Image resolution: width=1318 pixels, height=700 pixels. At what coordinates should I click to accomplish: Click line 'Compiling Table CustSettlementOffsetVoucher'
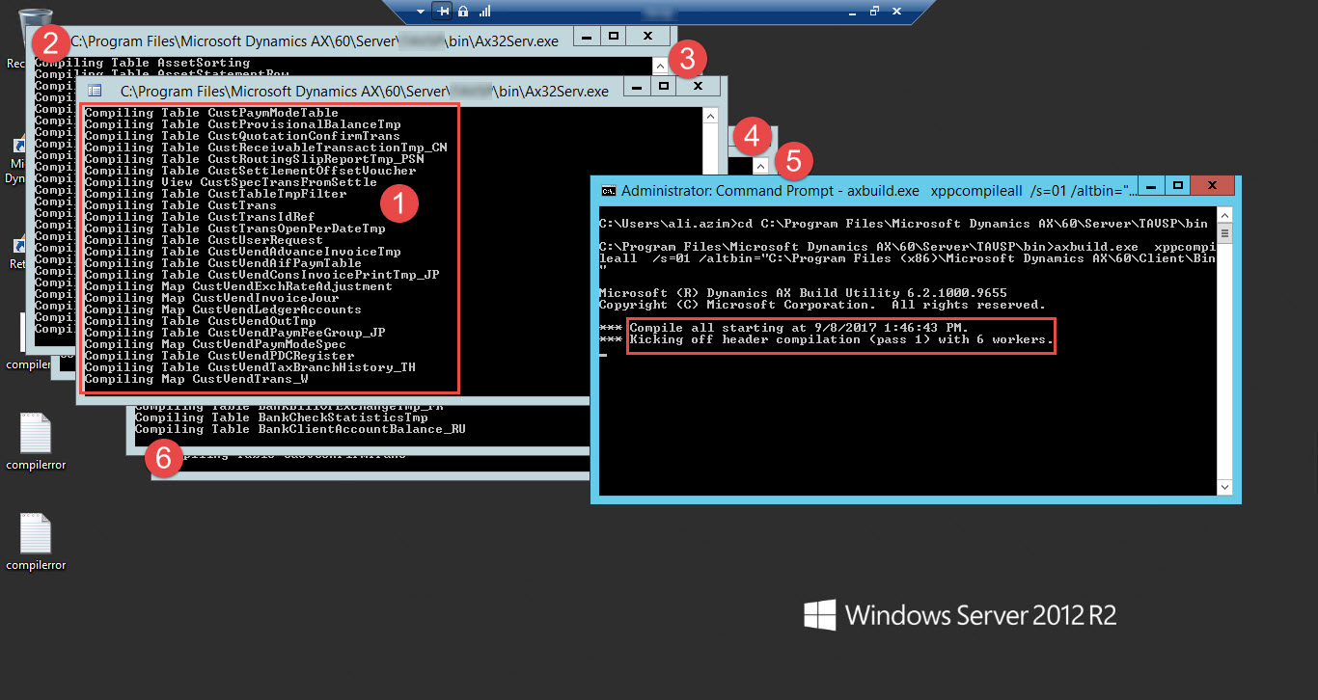[250, 171]
